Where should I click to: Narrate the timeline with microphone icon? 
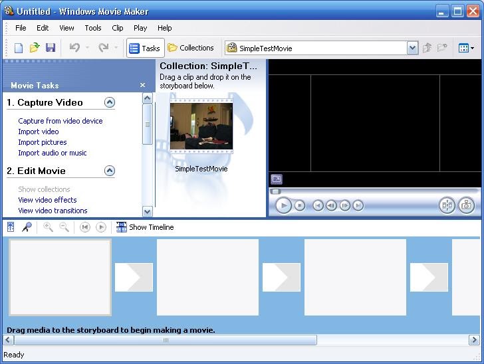coord(27,227)
